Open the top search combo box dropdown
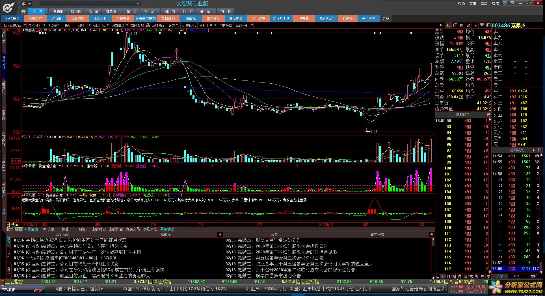Viewport: 545px width, 296px height. pyautogui.click(x=138, y=4)
